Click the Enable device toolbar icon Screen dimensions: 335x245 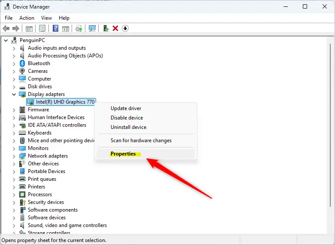(106, 28)
